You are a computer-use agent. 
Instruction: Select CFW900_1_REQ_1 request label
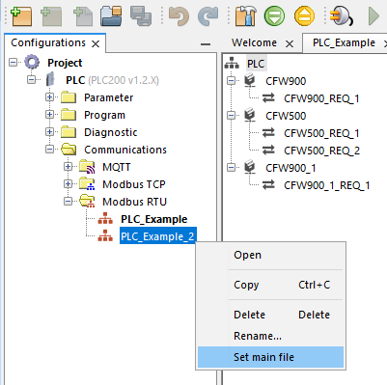[327, 185]
